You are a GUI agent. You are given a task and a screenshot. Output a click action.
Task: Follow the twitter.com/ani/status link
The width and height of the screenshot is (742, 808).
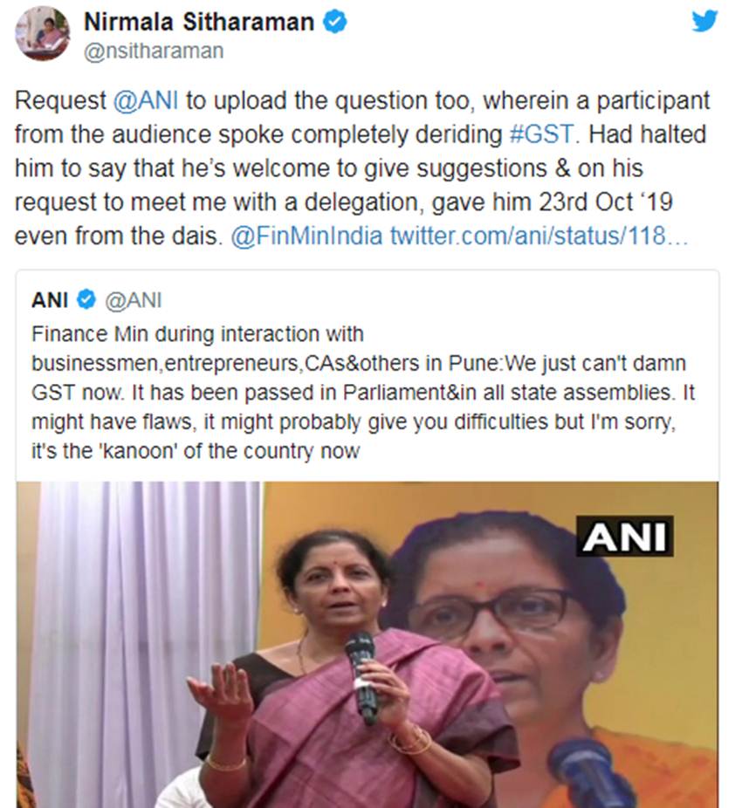539,236
